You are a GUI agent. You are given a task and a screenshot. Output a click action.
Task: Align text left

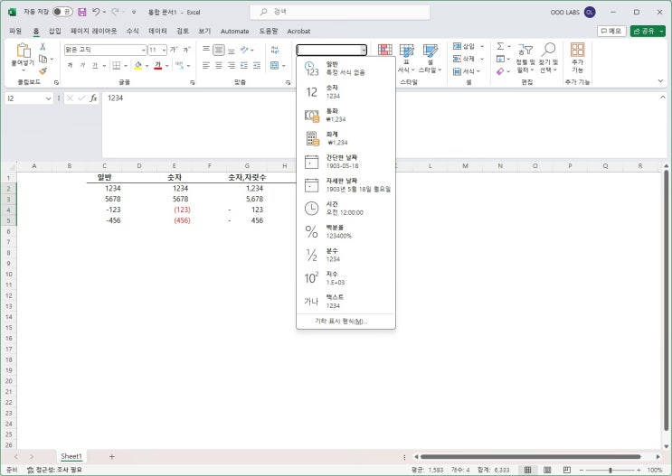point(206,66)
